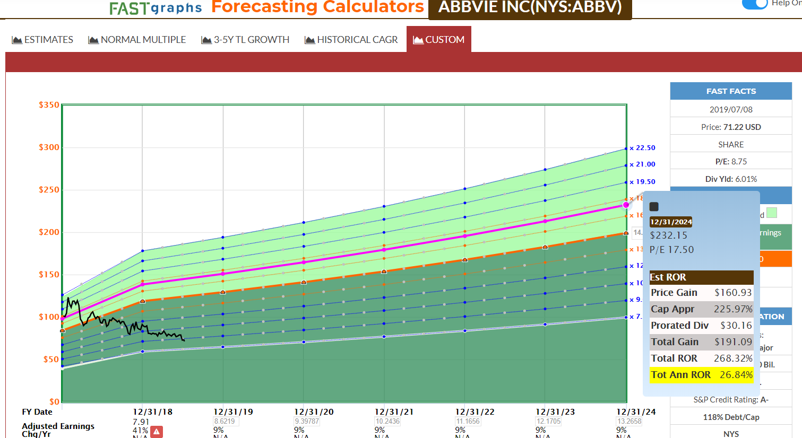This screenshot has height=438, width=802.
Task: Click the Total ROR 268.32% row
Action: 702,358
